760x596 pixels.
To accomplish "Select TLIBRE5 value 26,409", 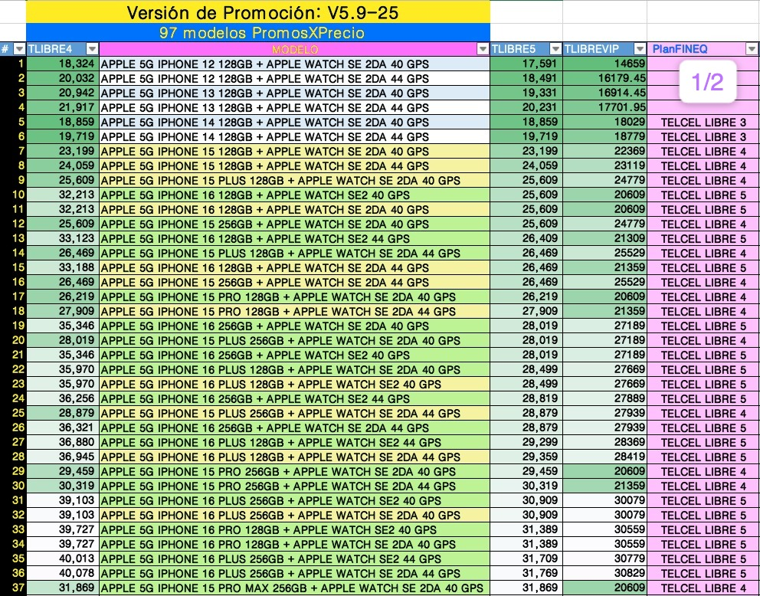I will click(526, 238).
